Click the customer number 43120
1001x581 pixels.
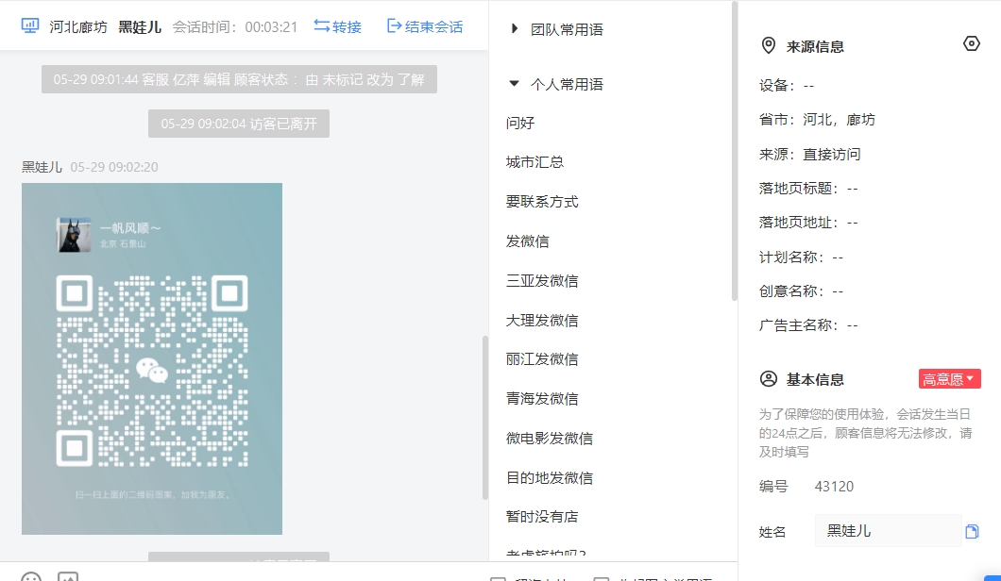click(835, 487)
